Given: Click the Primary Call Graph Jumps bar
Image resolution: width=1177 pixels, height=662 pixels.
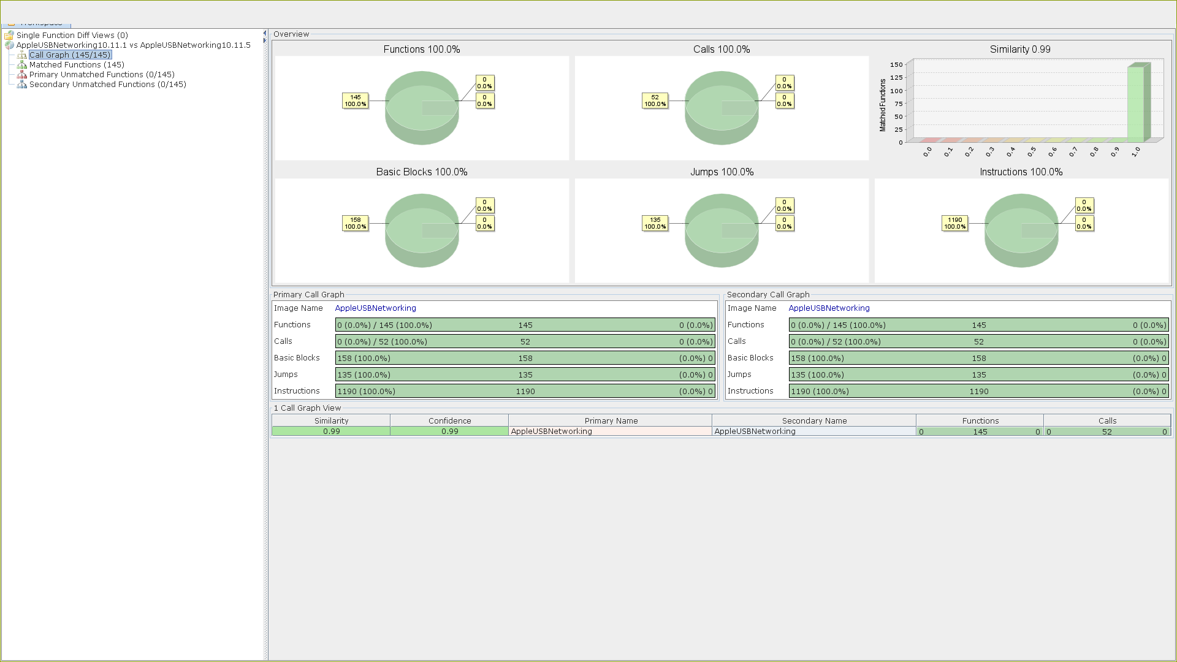Looking at the screenshot, I should click(525, 375).
